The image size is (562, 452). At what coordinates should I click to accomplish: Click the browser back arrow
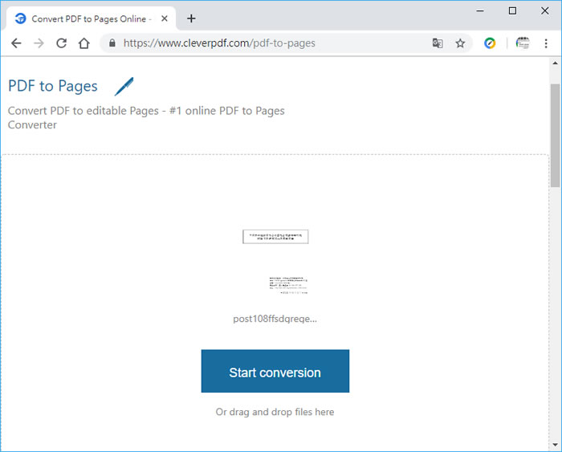[x=16, y=43]
